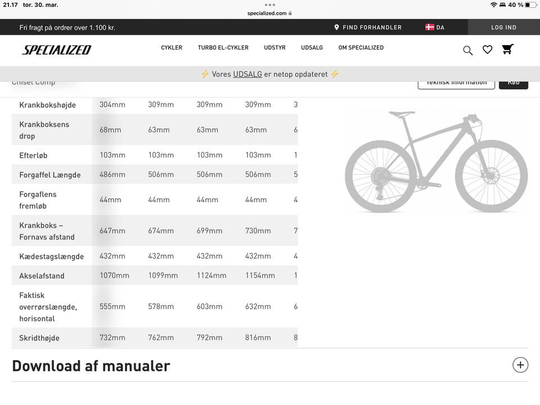
Task: Click the 816mm Skridthøjde value
Action: click(258, 337)
